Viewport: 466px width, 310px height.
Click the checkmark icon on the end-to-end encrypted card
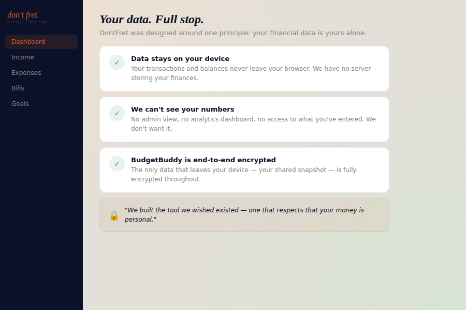(x=117, y=164)
